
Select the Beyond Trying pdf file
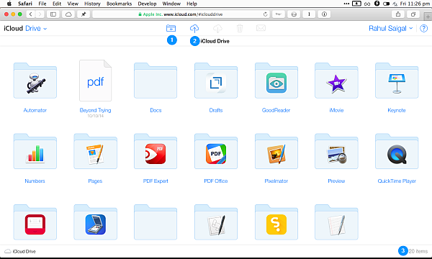[x=95, y=81]
